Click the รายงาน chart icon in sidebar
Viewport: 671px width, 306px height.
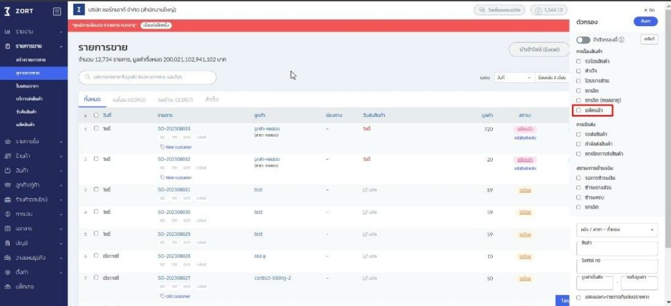7,32
